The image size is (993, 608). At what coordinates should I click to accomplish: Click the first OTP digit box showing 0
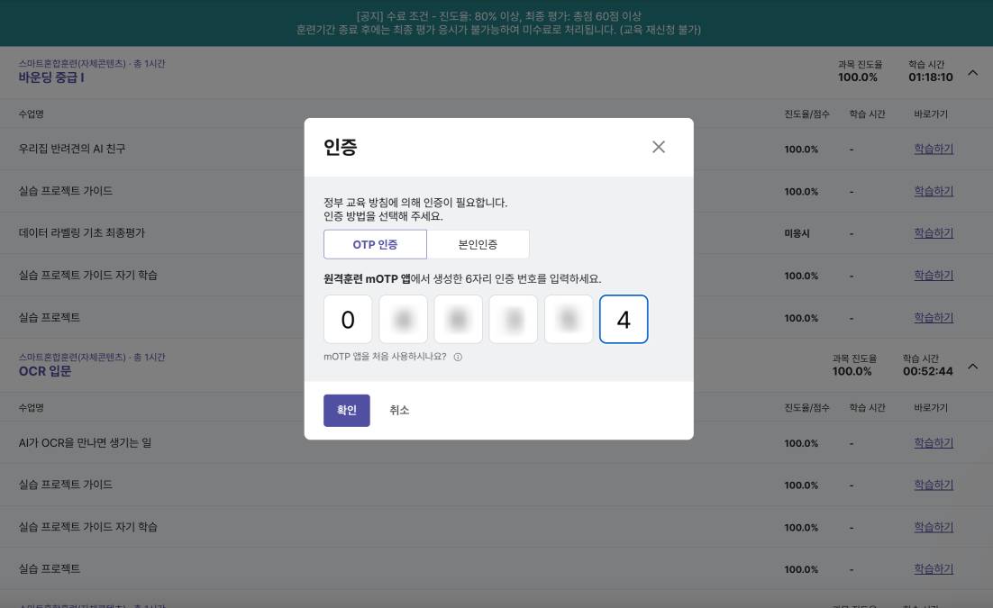(x=348, y=319)
